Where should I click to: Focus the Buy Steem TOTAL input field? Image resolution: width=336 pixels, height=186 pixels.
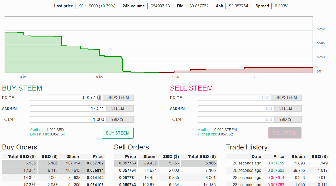[68, 120]
